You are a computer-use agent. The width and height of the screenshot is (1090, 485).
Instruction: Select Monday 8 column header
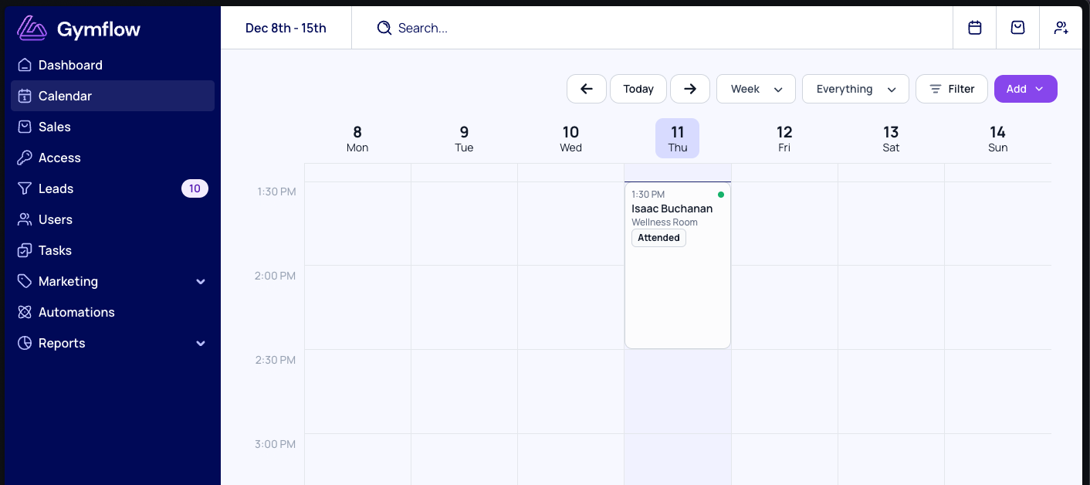(x=357, y=138)
